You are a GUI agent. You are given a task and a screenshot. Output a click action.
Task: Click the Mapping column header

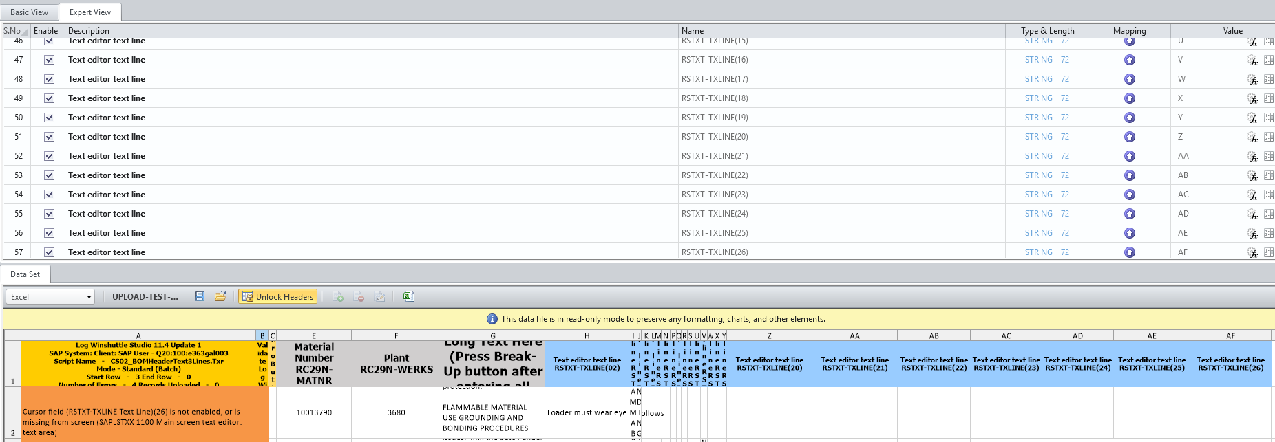tap(1130, 31)
